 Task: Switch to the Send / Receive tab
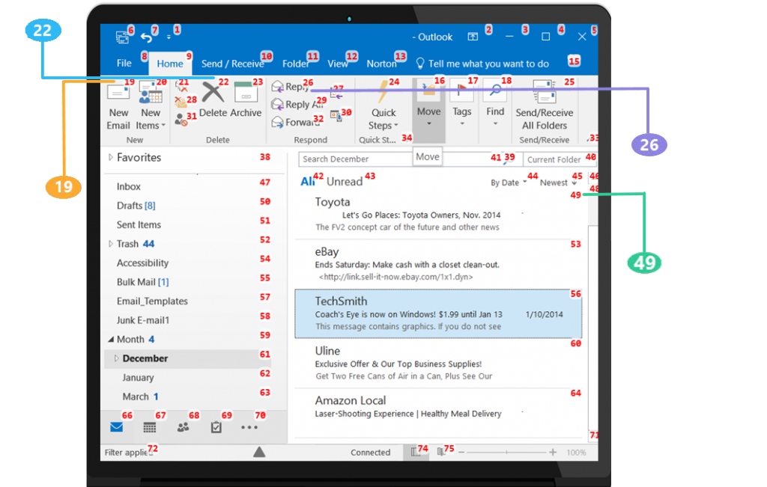(x=232, y=64)
